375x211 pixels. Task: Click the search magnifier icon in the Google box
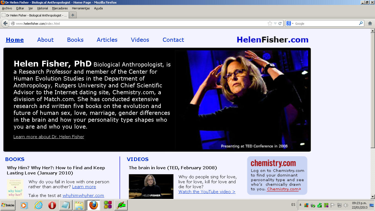click(x=361, y=24)
